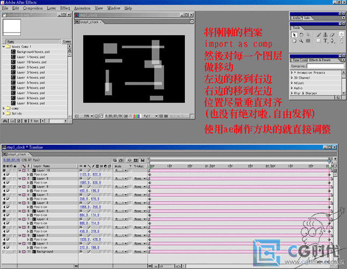Expand the Solids folder in Project

(x=4, y=113)
